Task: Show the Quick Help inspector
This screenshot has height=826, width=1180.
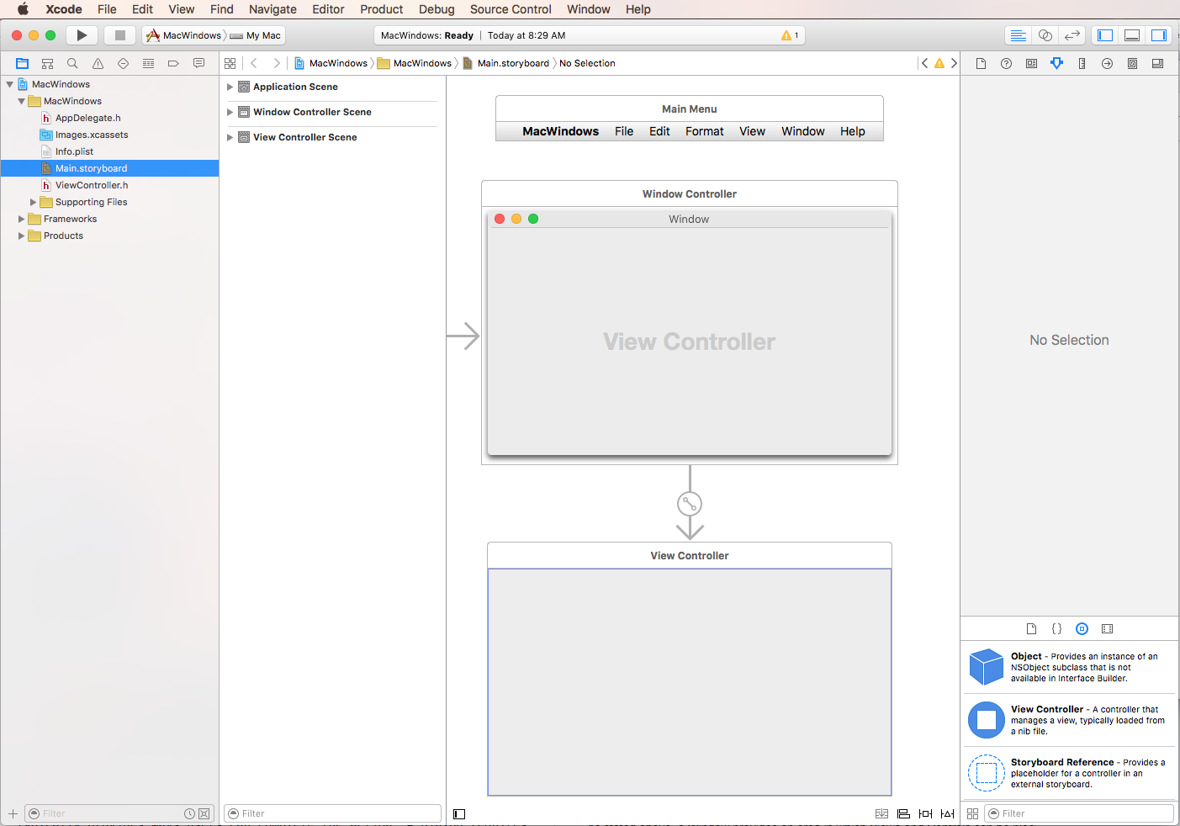Action: coord(1006,63)
